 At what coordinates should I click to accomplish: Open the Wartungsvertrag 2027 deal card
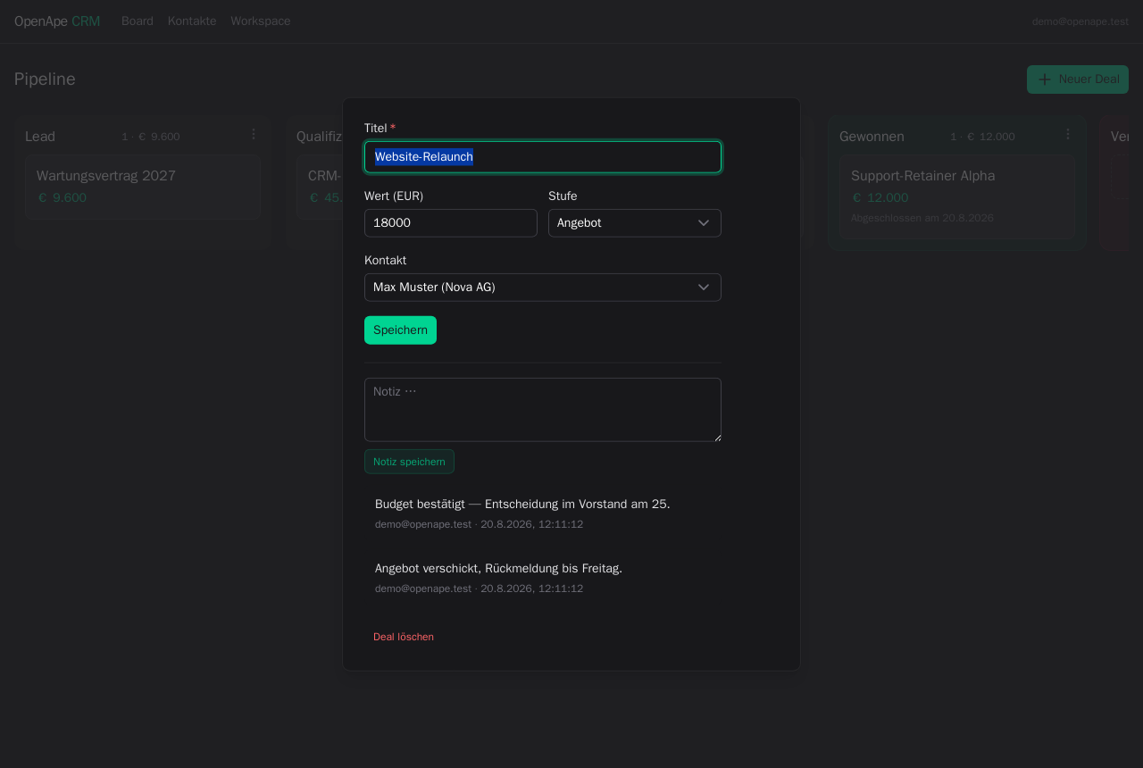143,187
